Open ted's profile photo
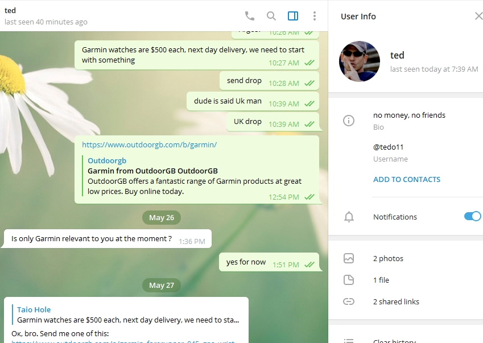Screen dimensions: 483x343 360,61
